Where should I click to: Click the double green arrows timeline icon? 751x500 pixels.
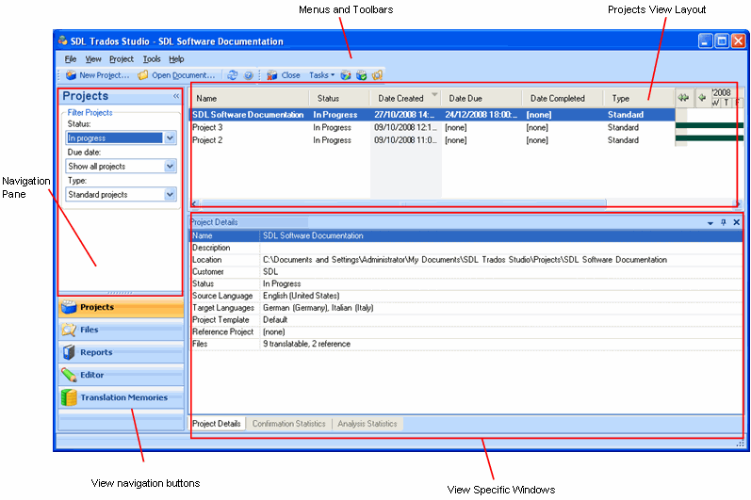point(683,98)
